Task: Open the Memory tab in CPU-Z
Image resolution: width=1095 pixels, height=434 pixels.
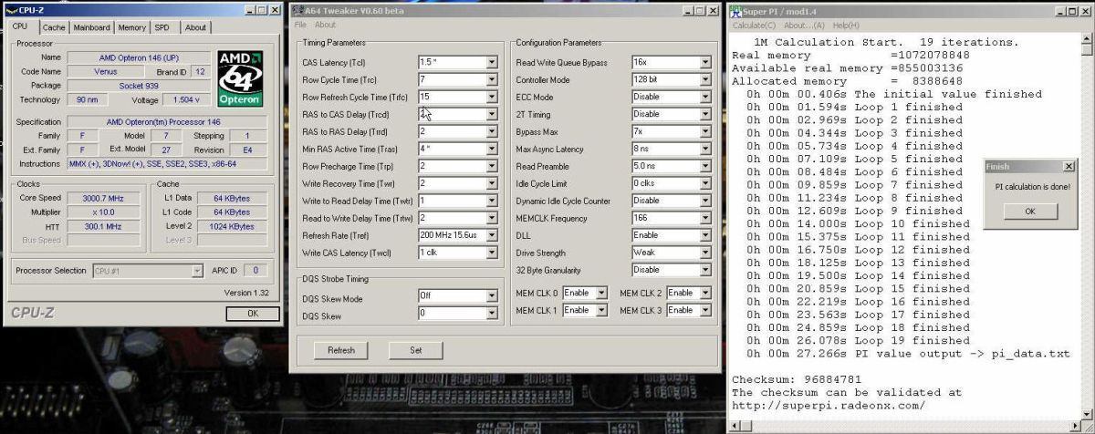Action: [x=132, y=27]
